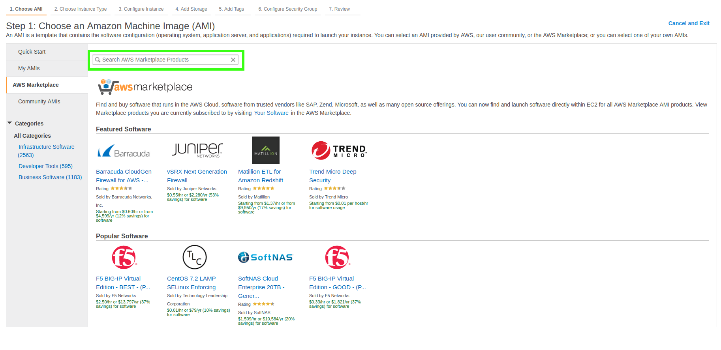Image resolution: width=721 pixels, height=350 pixels.
Task: Filter by Infrastructure Software category
Action: 46,151
